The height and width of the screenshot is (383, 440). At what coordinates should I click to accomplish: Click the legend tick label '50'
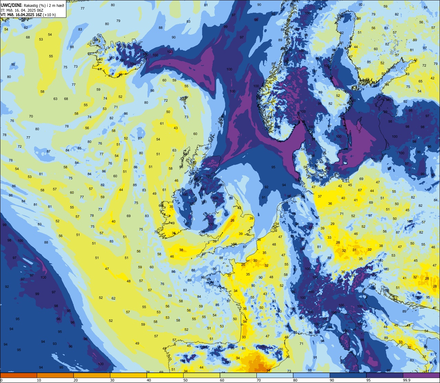(185, 380)
